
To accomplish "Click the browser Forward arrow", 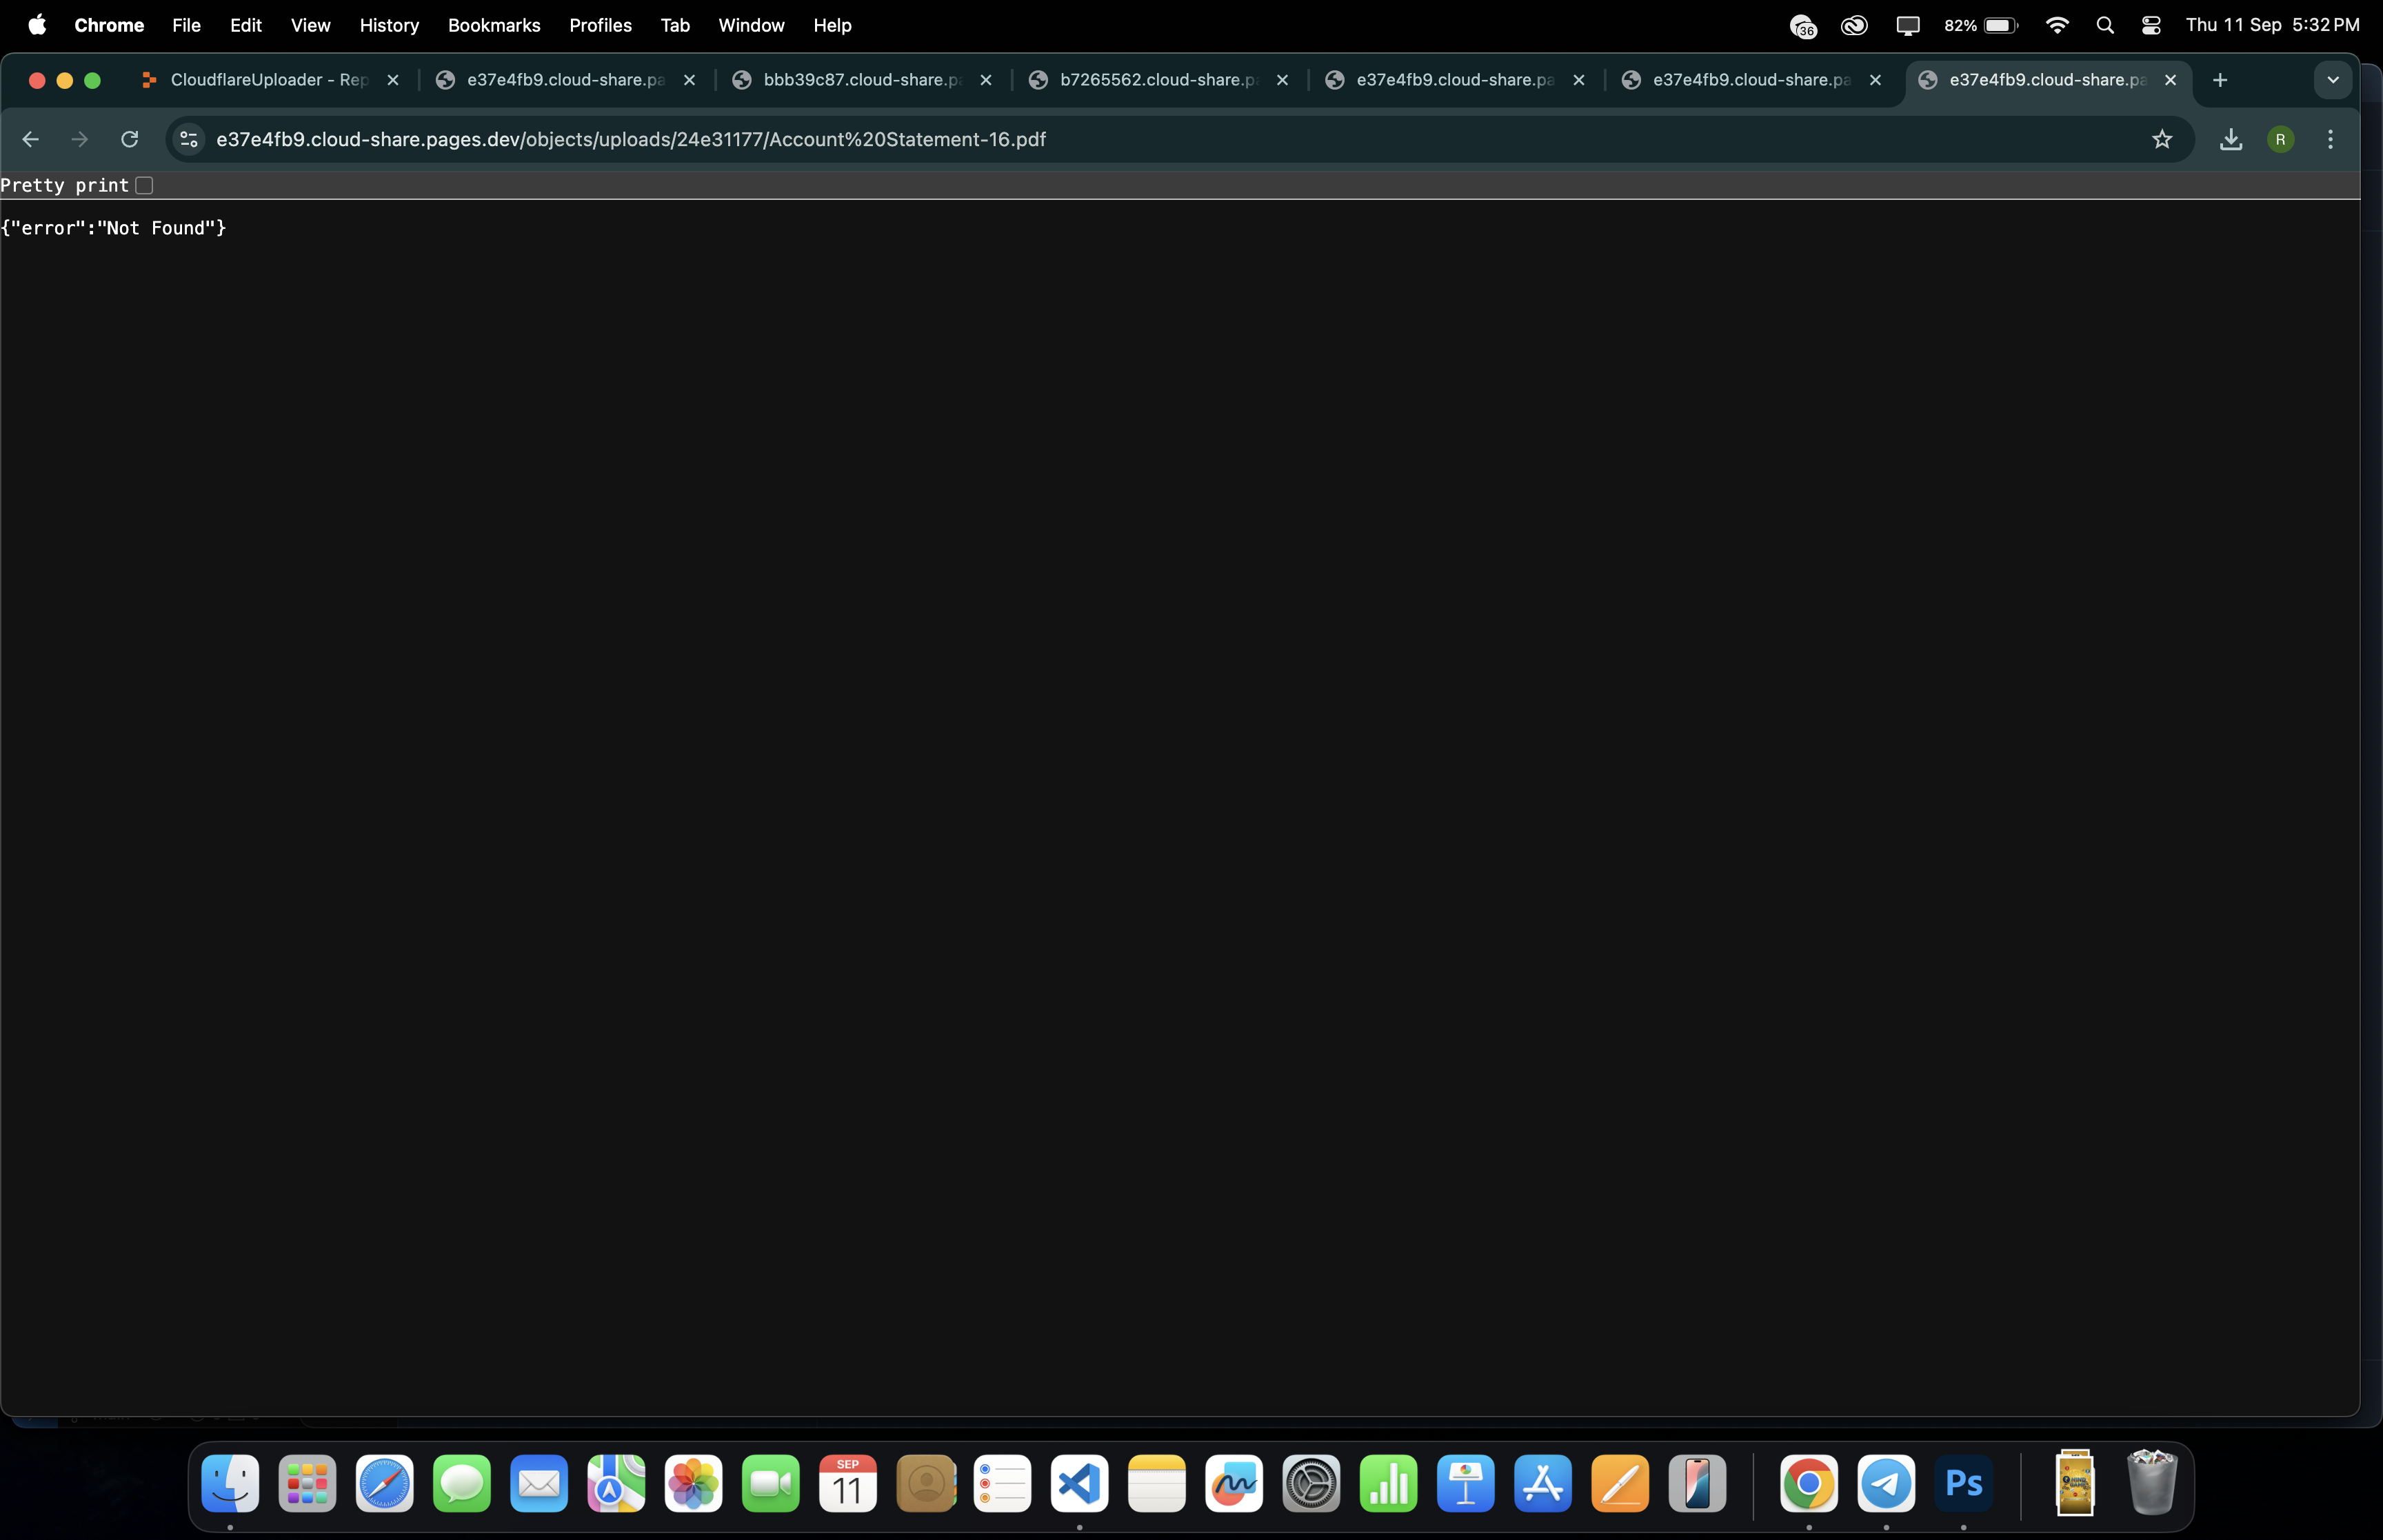I will (x=80, y=139).
